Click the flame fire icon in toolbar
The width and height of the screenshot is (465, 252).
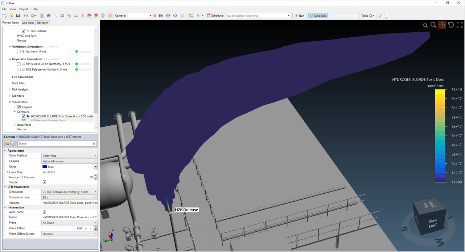tap(82, 16)
